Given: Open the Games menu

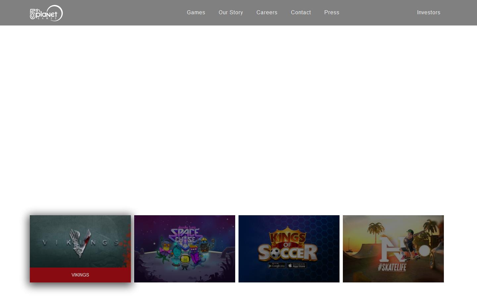Looking at the screenshot, I should pos(196,12).
